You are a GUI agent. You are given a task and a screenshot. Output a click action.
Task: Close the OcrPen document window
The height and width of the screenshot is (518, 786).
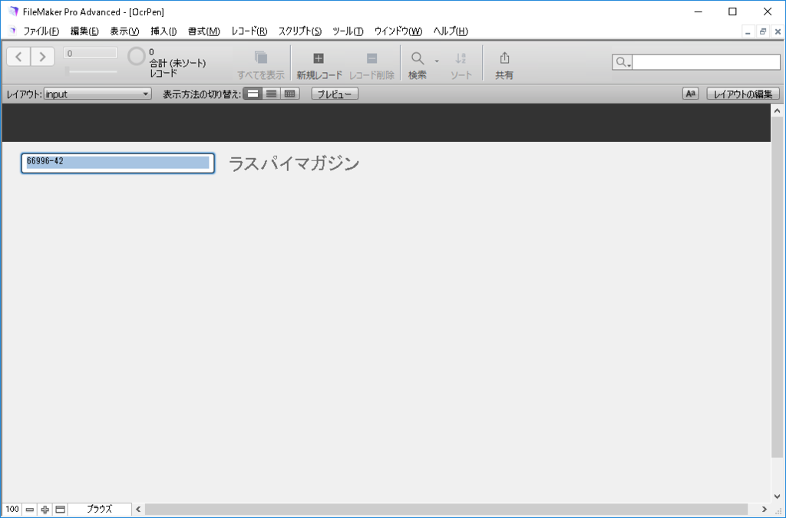coord(778,31)
